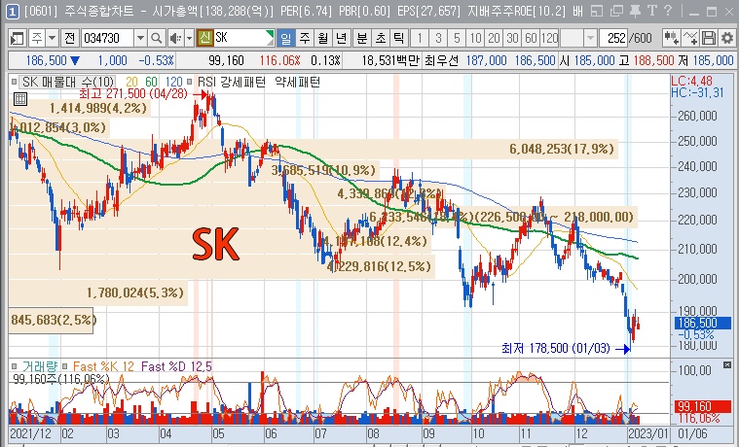Expand the 주 market type dropdown

[53, 38]
